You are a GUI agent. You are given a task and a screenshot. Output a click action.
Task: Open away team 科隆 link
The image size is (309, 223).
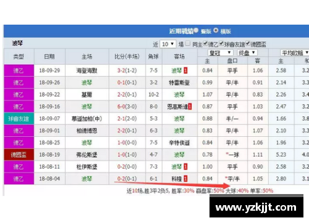pyautogui.click(x=177, y=179)
